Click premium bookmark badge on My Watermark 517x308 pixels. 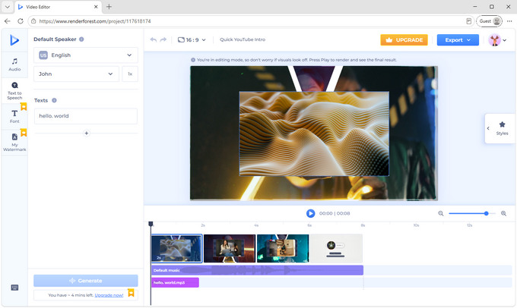click(x=24, y=132)
